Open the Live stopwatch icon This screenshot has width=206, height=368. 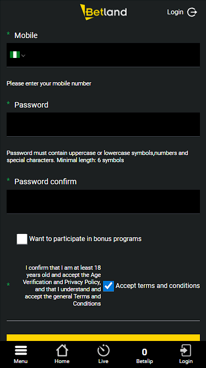104,351
